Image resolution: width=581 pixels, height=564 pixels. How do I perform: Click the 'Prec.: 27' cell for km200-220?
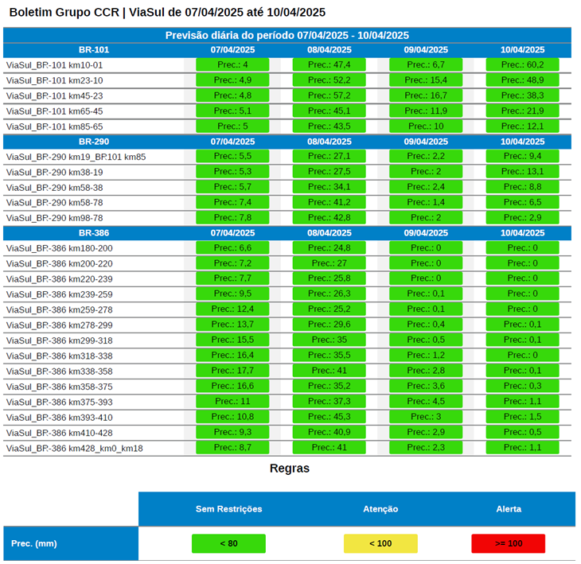click(x=329, y=263)
